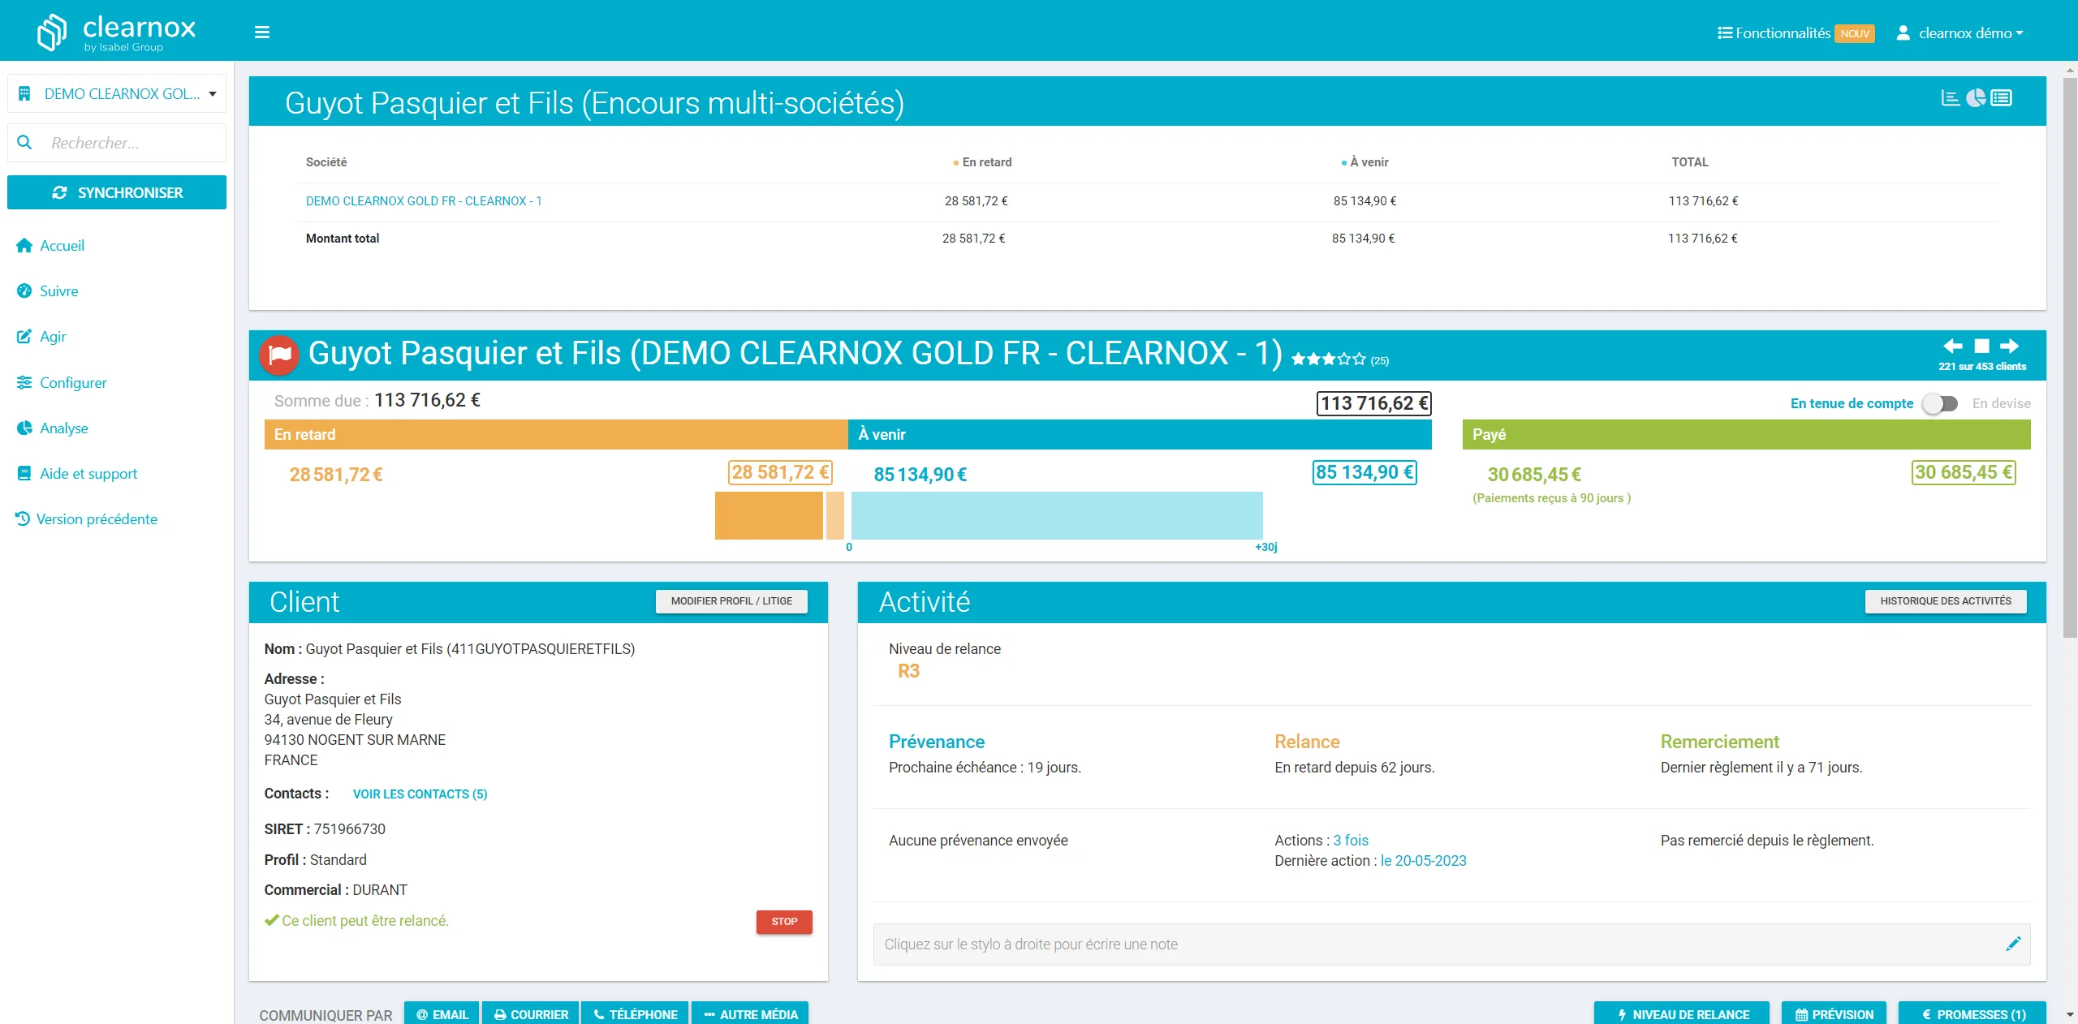This screenshot has width=2078, height=1024.
Task: Click the Remerciement heading
Action: pyautogui.click(x=1719, y=742)
